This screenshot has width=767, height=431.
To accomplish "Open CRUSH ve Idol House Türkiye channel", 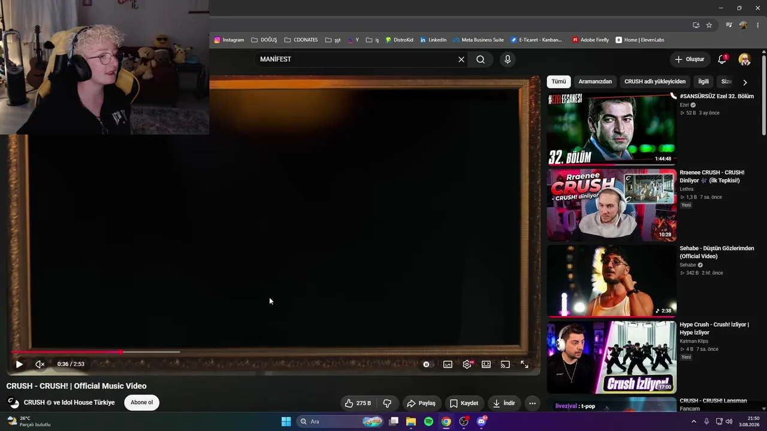I will (70, 402).
